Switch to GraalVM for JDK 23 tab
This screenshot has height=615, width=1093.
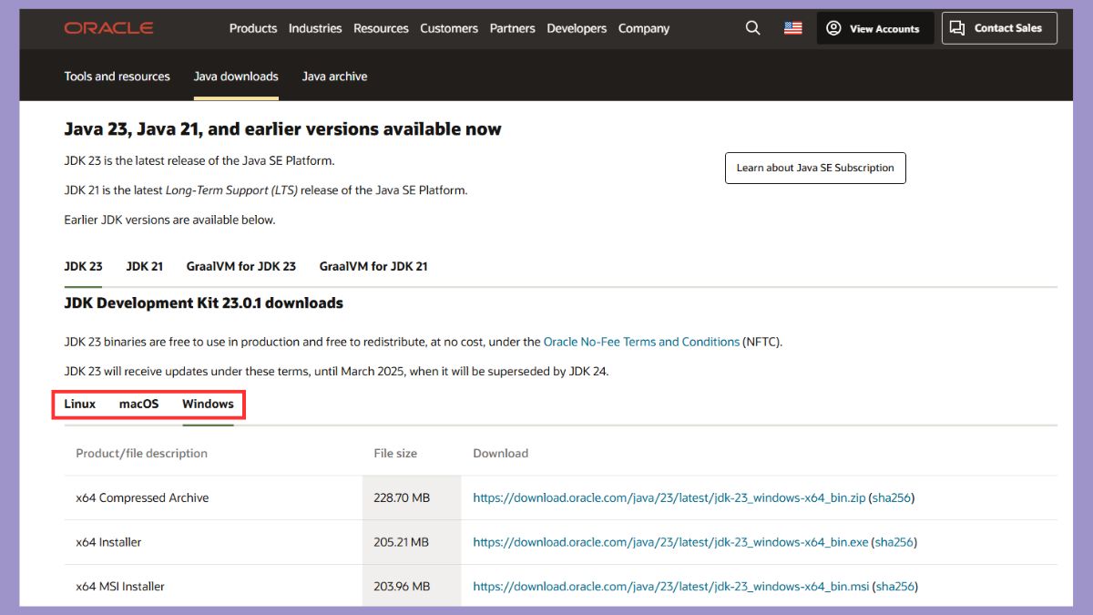pos(241,266)
